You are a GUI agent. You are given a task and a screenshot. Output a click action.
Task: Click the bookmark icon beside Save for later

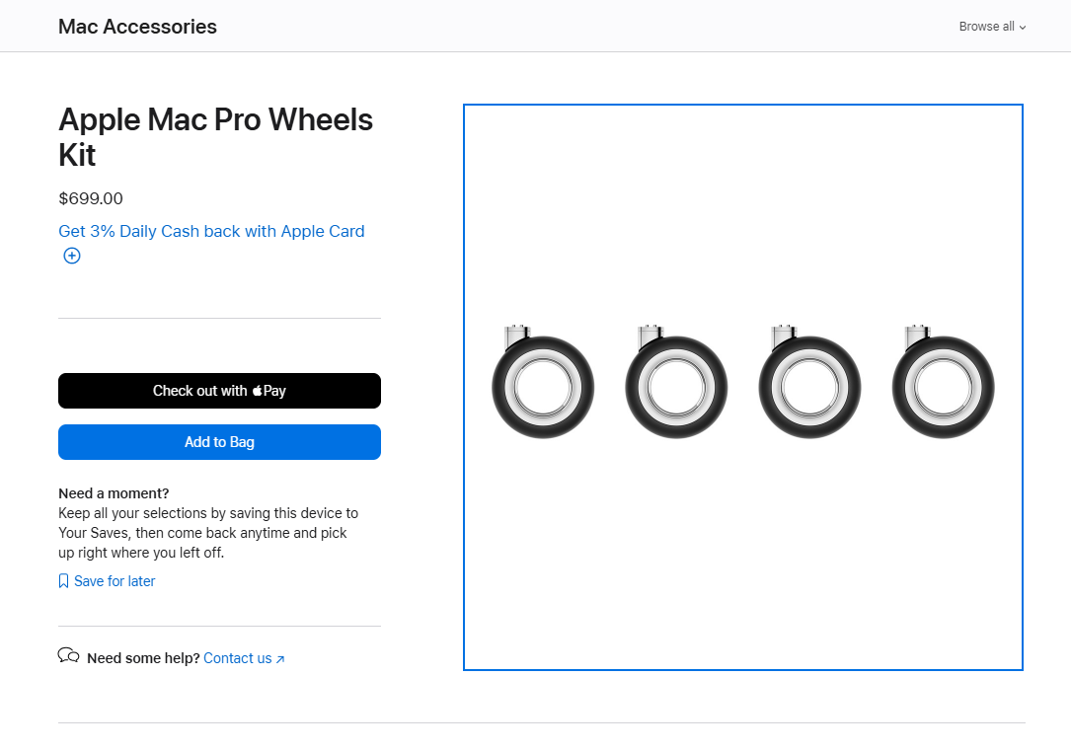64,581
